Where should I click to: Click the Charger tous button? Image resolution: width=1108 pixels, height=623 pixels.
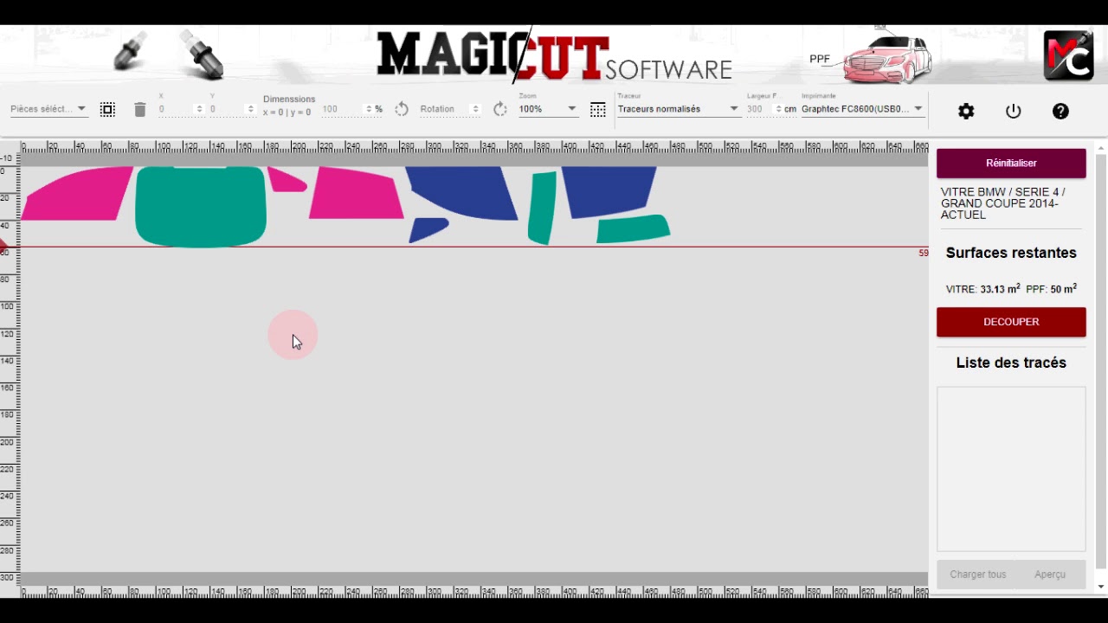point(978,575)
